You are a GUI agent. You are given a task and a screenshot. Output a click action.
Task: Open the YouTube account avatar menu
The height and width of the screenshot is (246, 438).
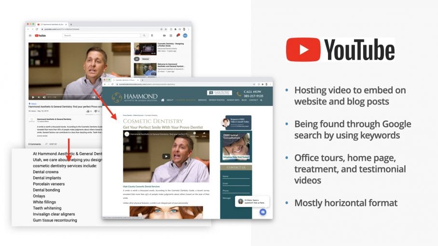(x=185, y=36)
